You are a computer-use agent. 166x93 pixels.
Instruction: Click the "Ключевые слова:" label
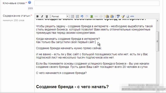pos(14,3)
